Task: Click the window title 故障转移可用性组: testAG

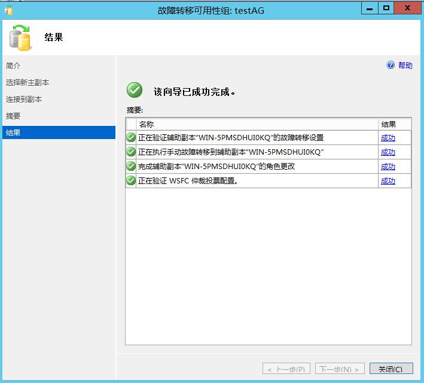Action: click(211, 11)
